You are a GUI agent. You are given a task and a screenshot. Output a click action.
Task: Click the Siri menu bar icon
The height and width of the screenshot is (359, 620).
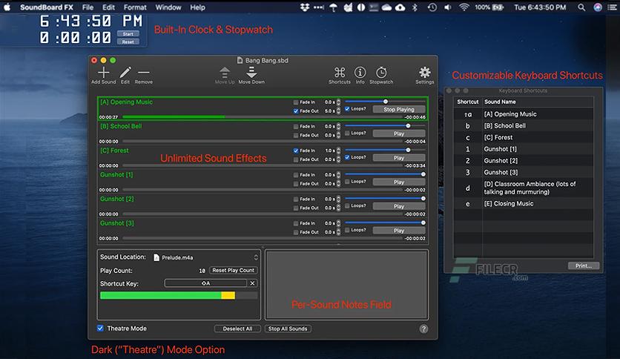[x=598, y=7]
